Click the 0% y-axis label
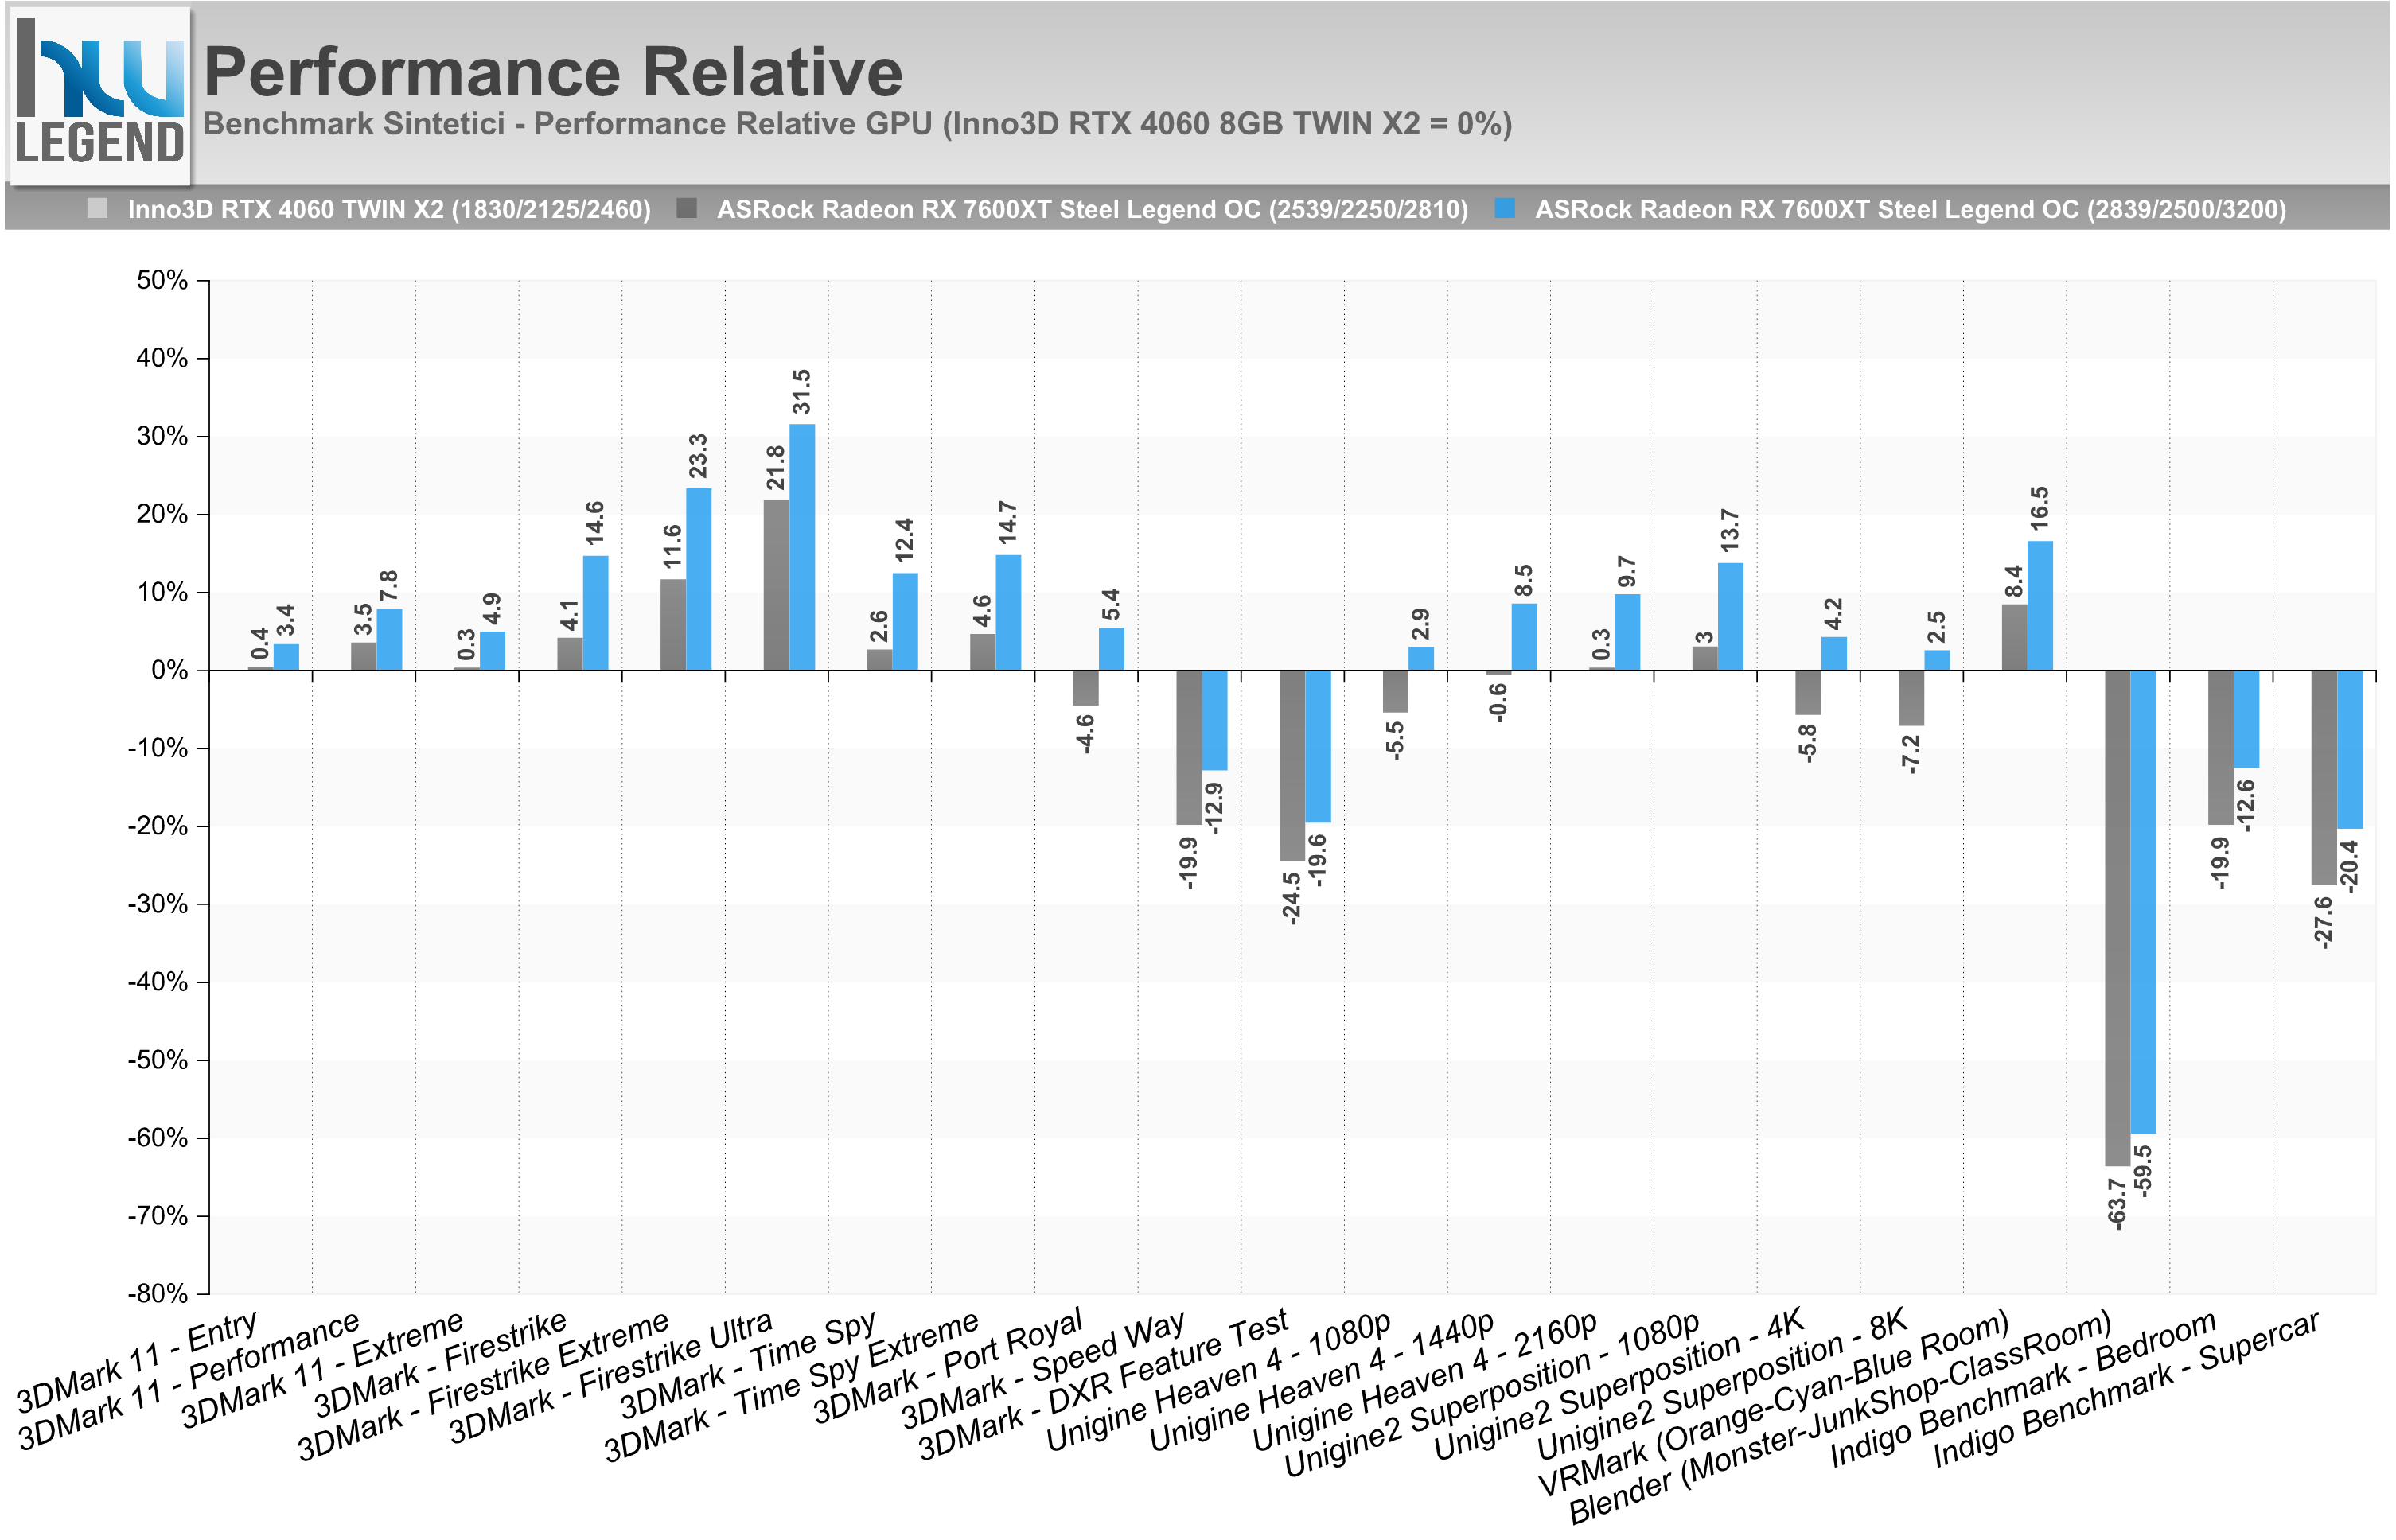The height and width of the screenshot is (1540, 2396). click(x=169, y=670)
